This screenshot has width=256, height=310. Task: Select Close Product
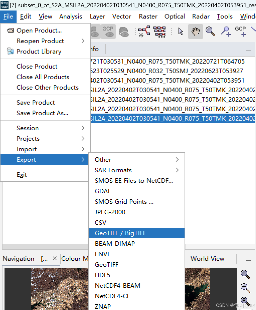(x=45, y=66)
